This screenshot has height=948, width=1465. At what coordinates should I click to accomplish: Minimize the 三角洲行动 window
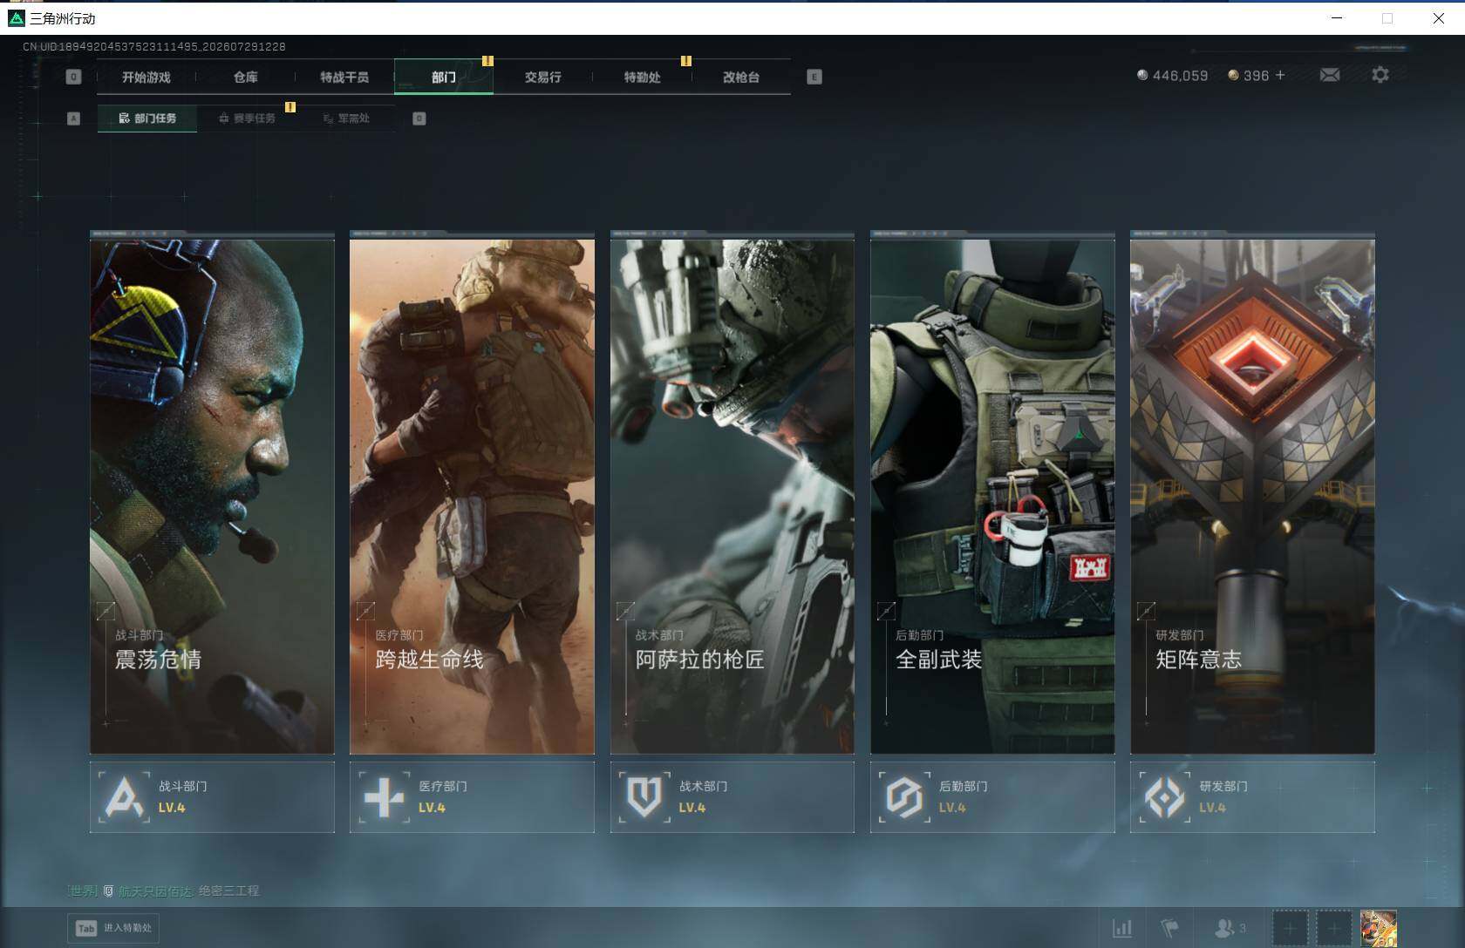tap(1337, 18)
